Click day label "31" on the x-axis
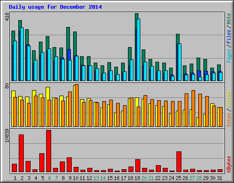234x183 pixels. [x=219, y=178]
